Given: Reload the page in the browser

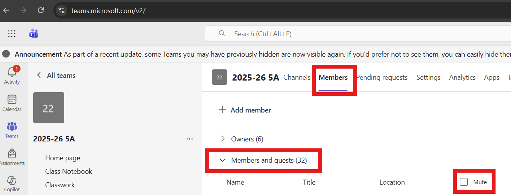Looking at the screenshot, I should pyautogui.click(x=41, y=10).
